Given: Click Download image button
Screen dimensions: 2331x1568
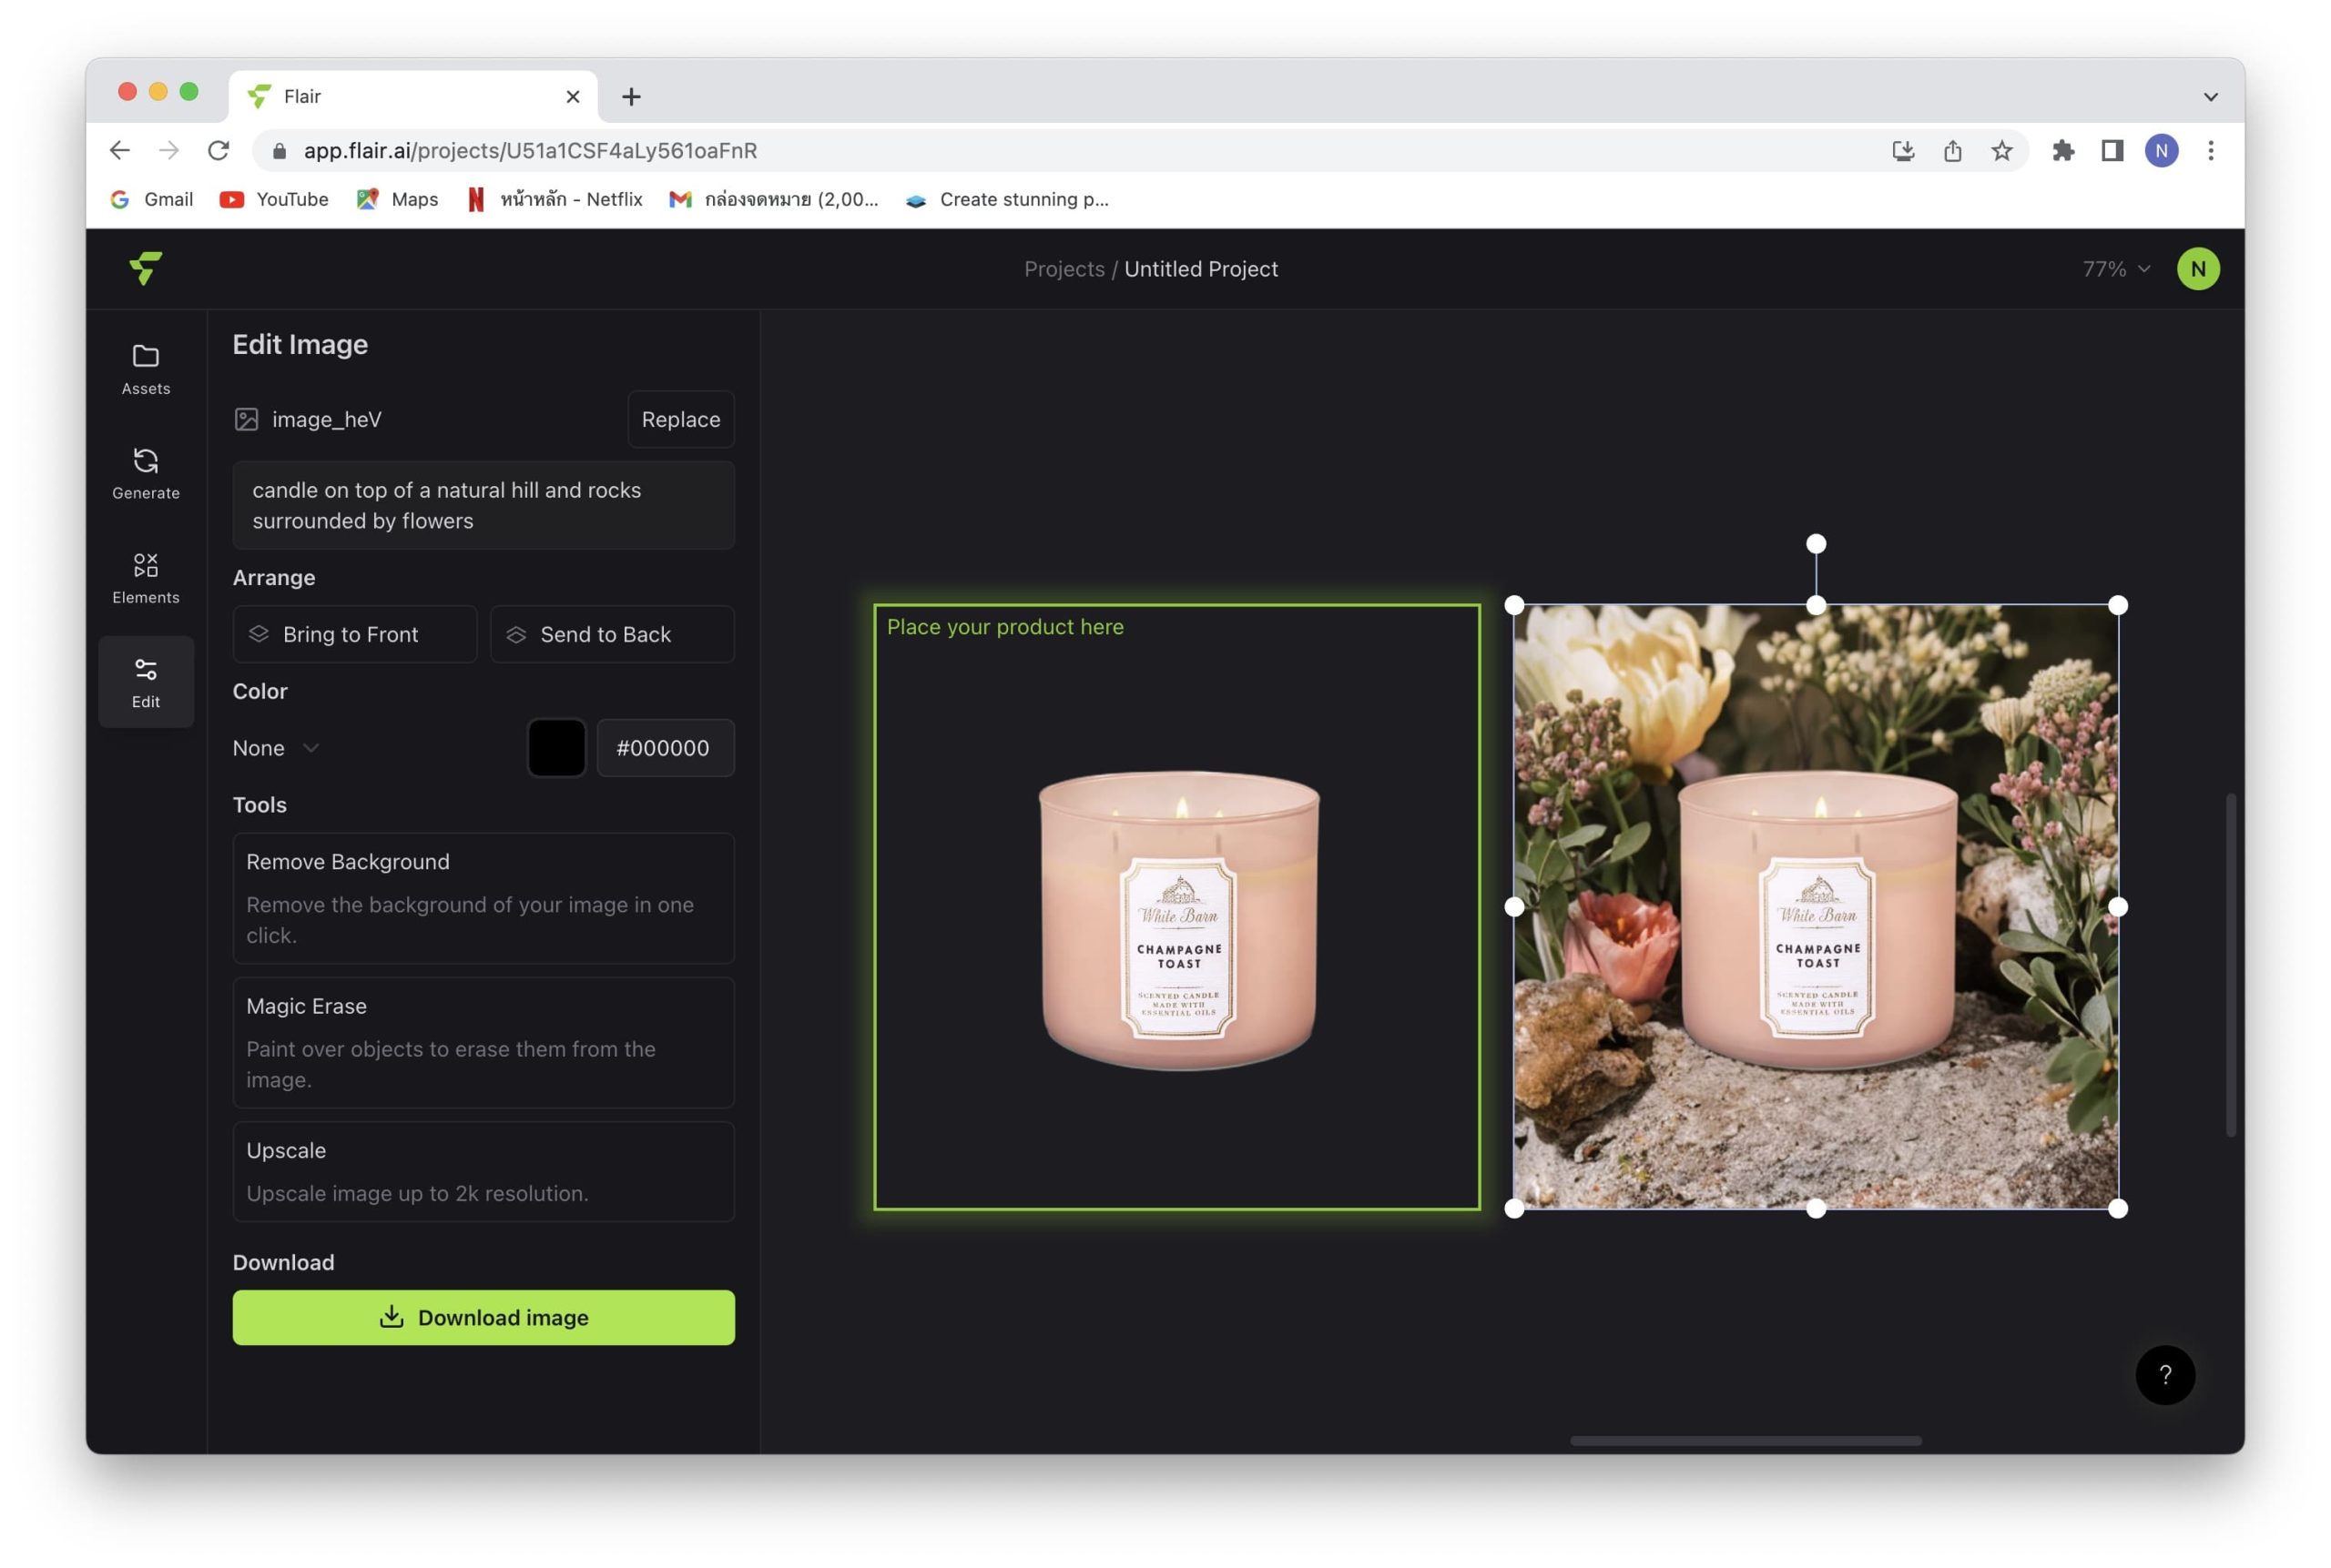Looking at the screenshot, I should point(484,1317).
